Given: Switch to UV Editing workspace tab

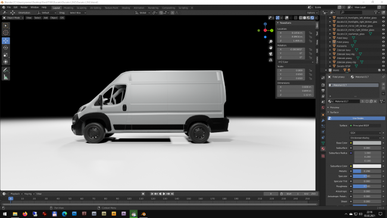Looking at the screenshot, I should (x=95, y=8).
